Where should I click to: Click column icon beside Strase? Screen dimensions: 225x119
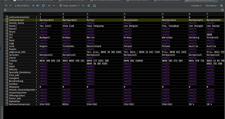pos(7,32)
